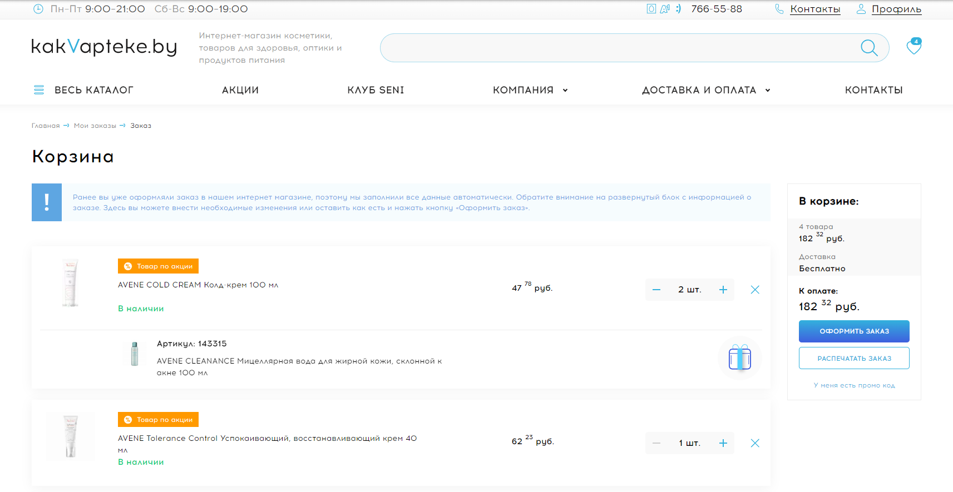
Task: Click the Артикул: 143315 text
Action: point(192,344)
